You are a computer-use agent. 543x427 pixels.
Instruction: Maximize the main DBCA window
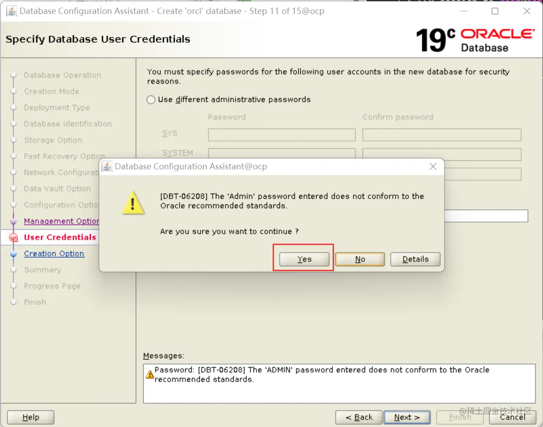click(495, 11)
